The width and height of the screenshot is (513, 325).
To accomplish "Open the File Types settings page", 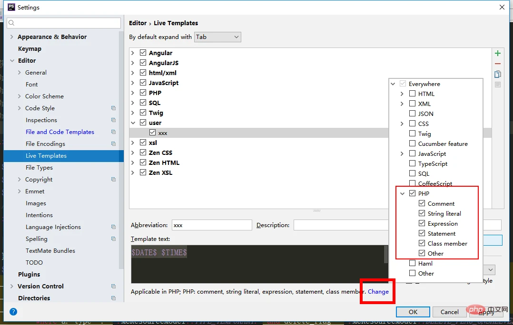I will click(39, 168).
